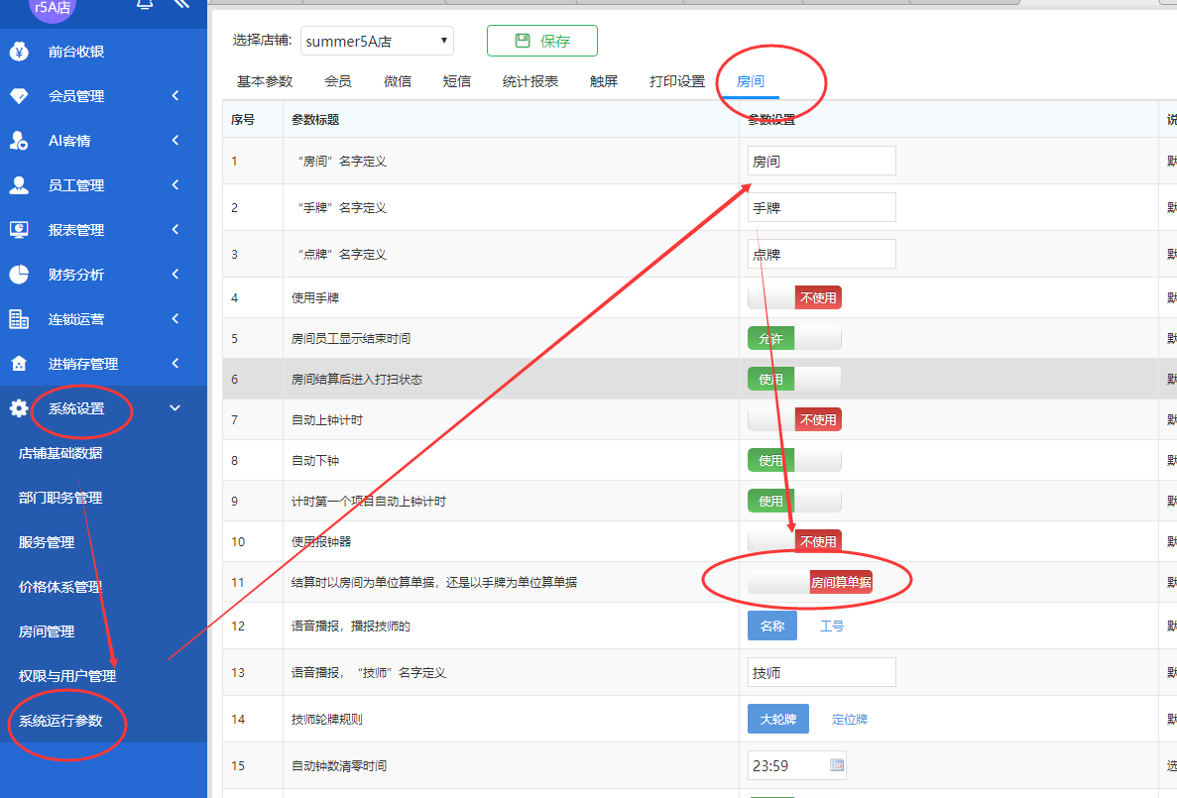The height and width of the screenshot is (798, 1177).
Task: Switch to 短信 tab
Action: pos(456,81)
